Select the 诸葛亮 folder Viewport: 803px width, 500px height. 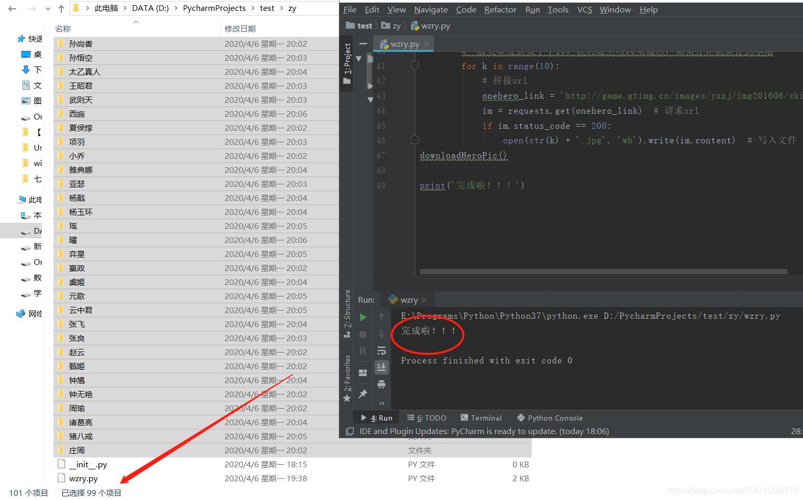click(x=81, y=422)
